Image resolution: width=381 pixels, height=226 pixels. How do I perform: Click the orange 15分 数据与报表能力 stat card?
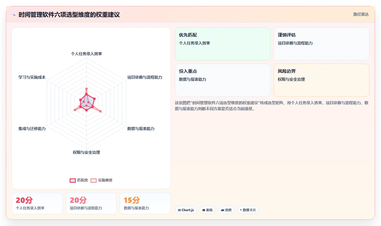tap(145, 203)
